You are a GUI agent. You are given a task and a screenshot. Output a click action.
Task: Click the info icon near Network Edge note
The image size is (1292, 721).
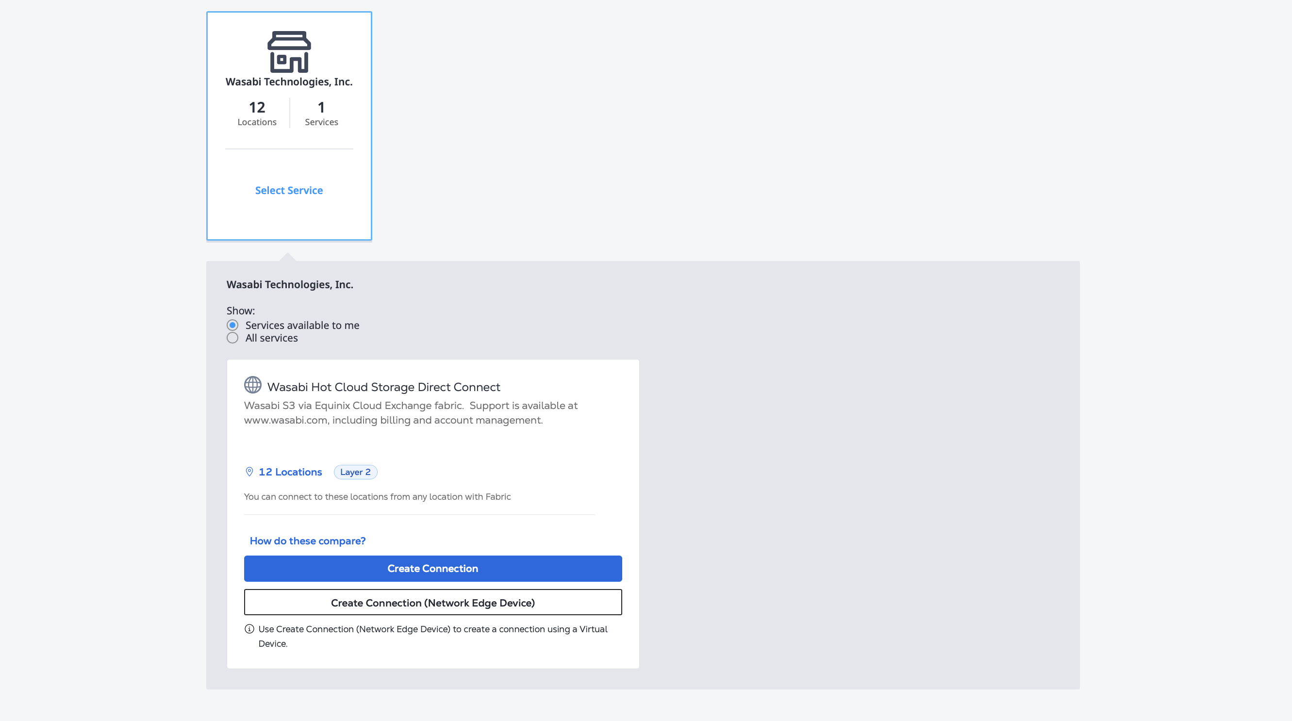pyautogui.click(x=249, y=629)
